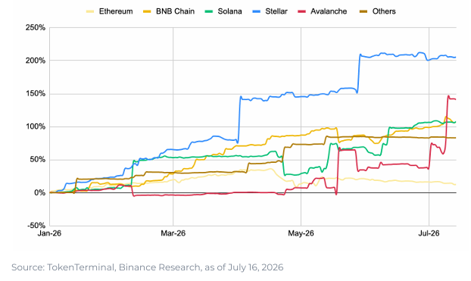471x281 pixels.
Task: Click the 250% y-axis label
Action: coord(36,28)
